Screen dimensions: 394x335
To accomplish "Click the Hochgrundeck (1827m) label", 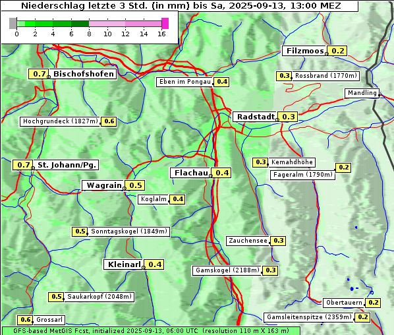I will pos(61,121).
